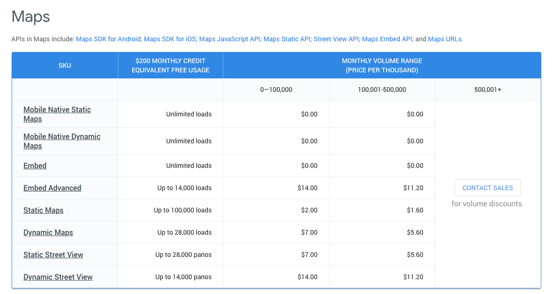Click the SKU column header
Screen dimensions: 552x294
coord(65,65)
